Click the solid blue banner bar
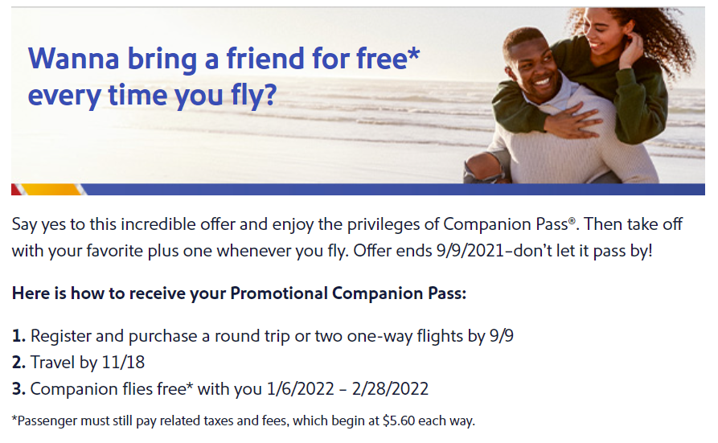 pyautogui.click(x=396, y=189)
